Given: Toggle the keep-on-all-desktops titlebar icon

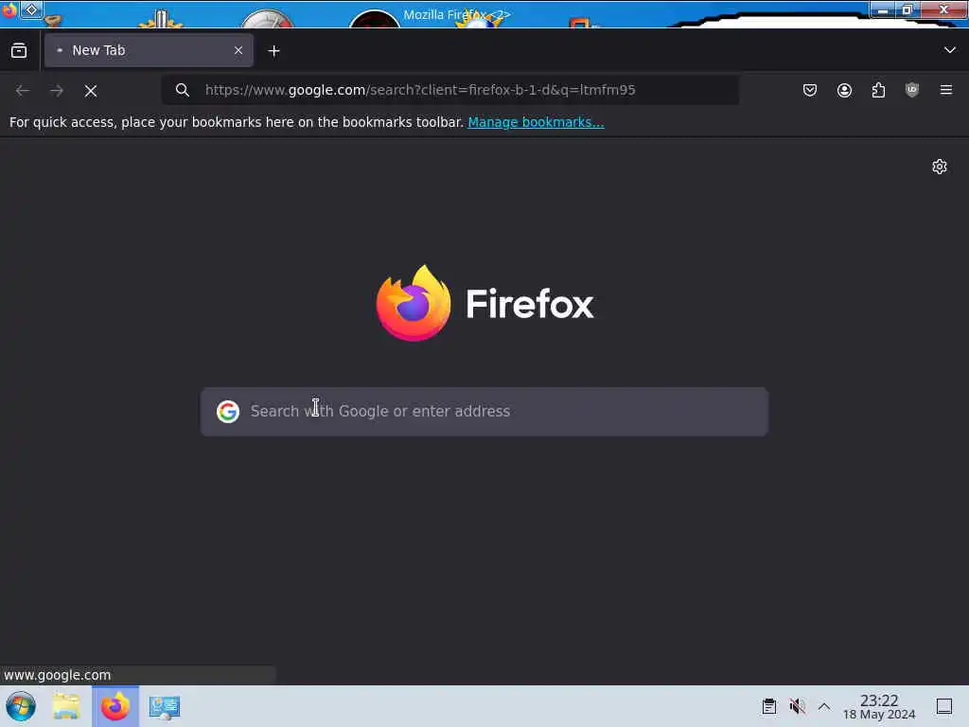Looking at the screenshot, I should (x=31, y=9).
